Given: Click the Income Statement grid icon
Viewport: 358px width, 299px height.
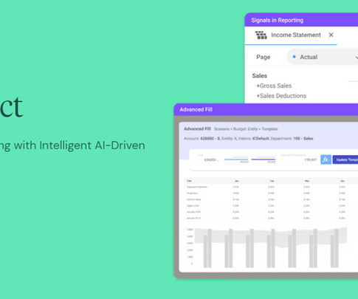Looking at the screenshot, I should coord(261,35).
